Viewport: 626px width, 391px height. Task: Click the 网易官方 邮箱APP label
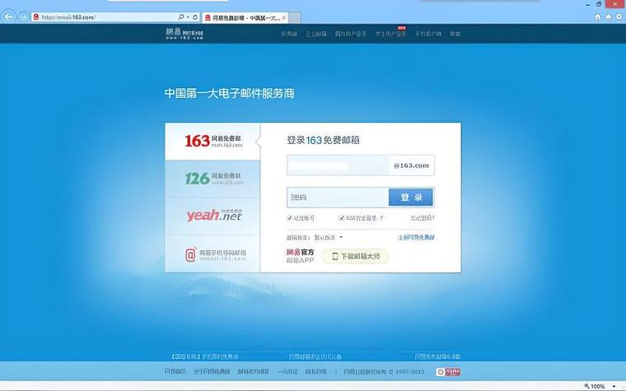(300, 256)
